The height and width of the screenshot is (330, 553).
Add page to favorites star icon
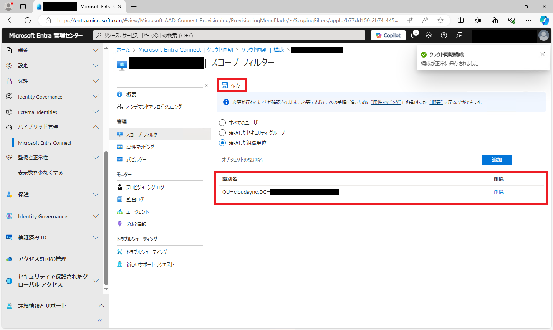coord(440,20)
